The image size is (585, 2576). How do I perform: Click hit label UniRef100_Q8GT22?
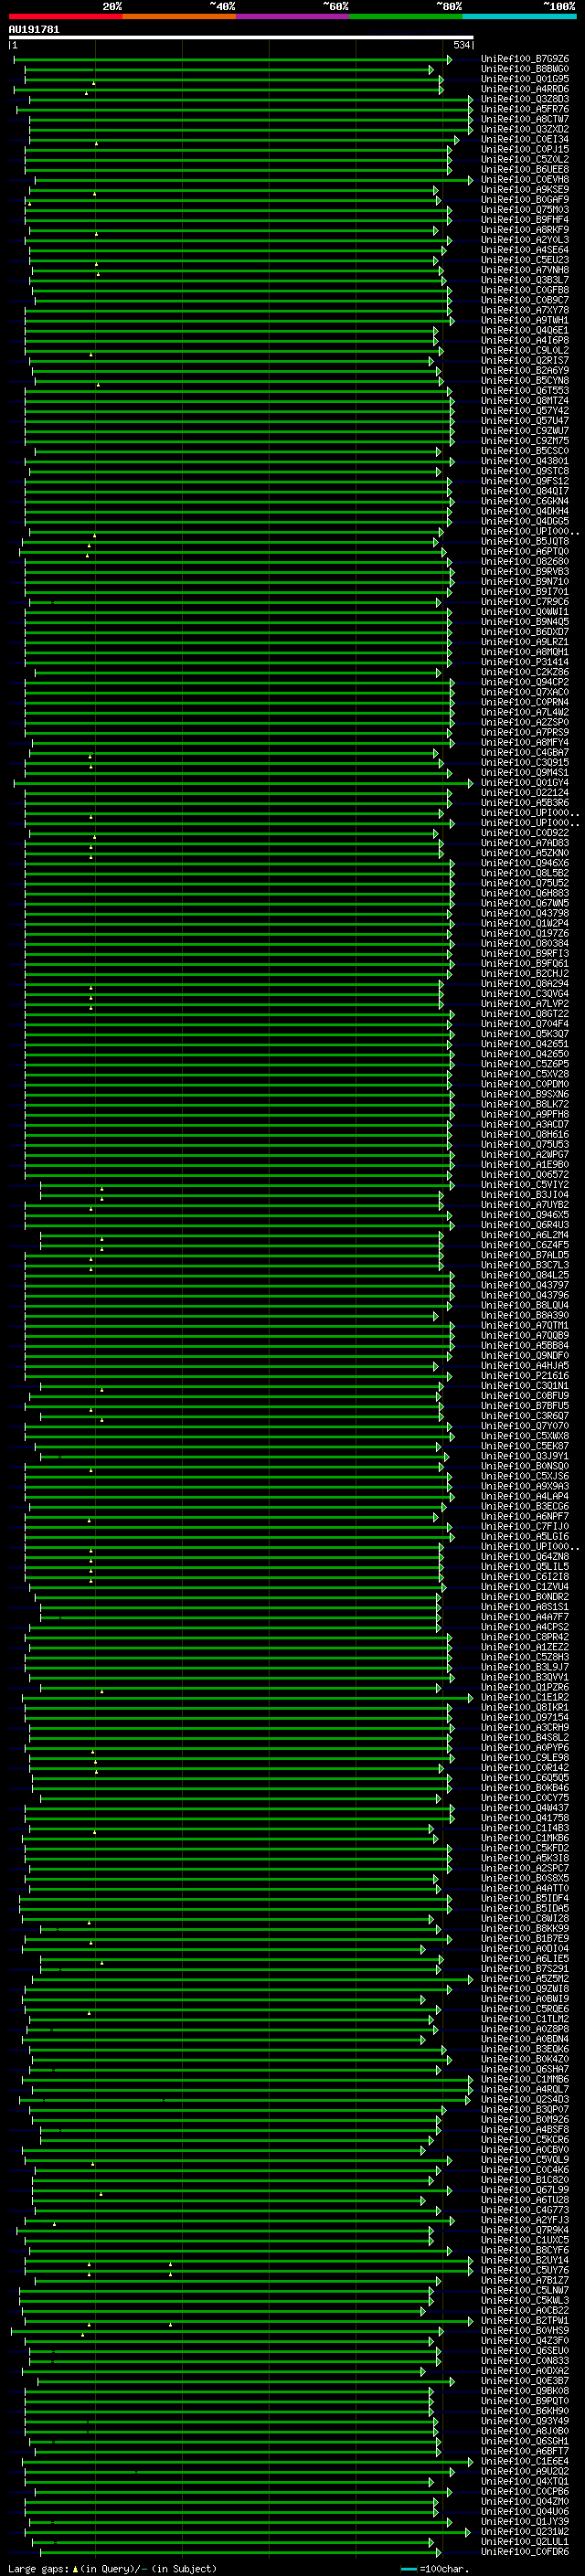(525, 1014)
